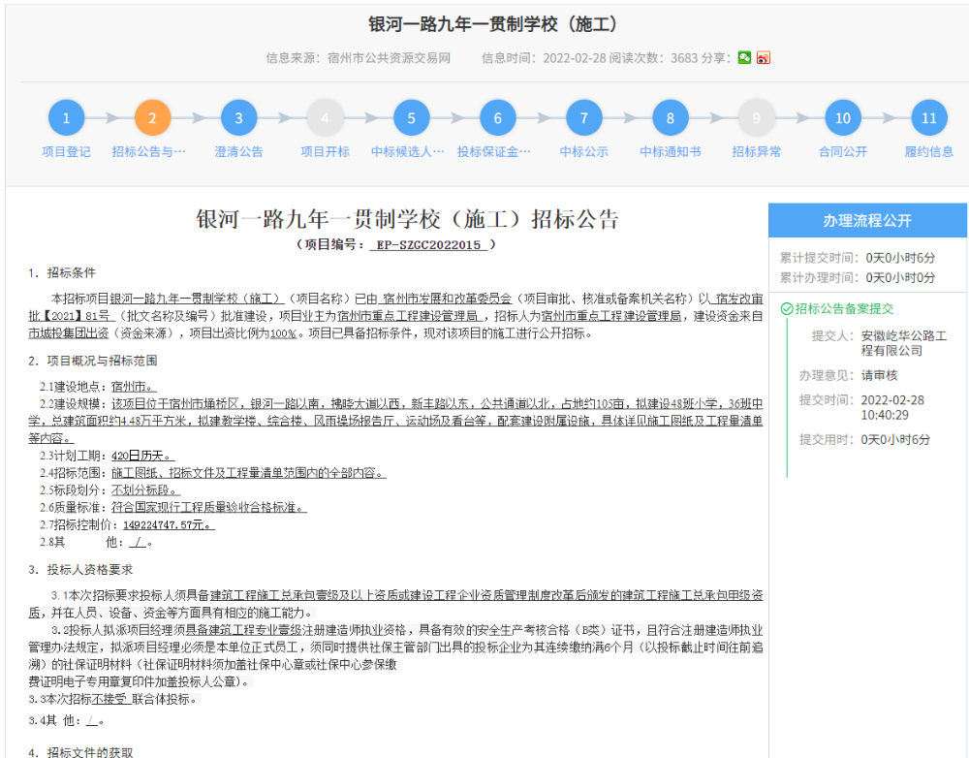
Task: Click the 招标公告备案提交 process entry
Action: (x=844, y=308)
